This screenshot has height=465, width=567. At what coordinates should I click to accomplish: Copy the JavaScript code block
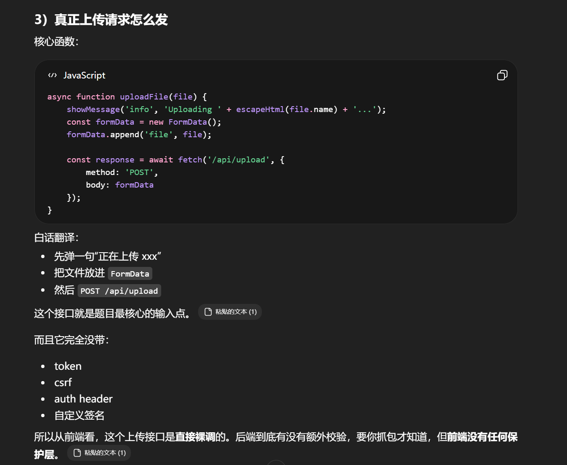point(502,75)
